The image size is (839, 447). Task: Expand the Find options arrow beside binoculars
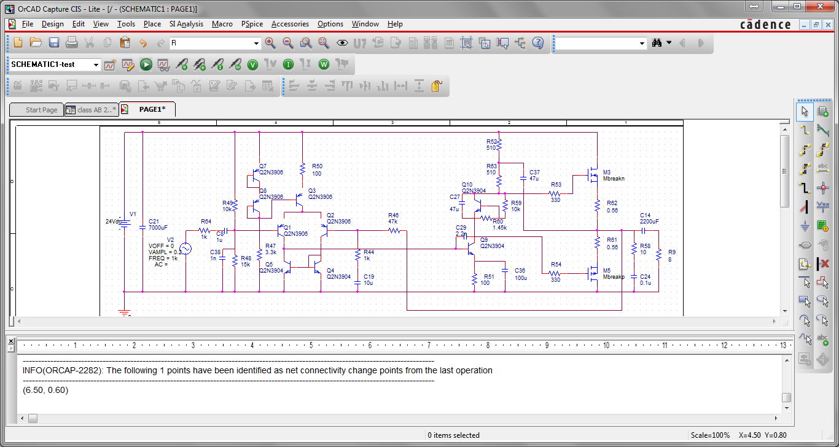(669, 43)
